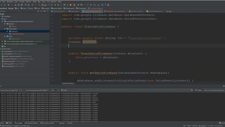
Task: Click the Presentador breadcrumb in navigation bar
Action: coord(81,8)
